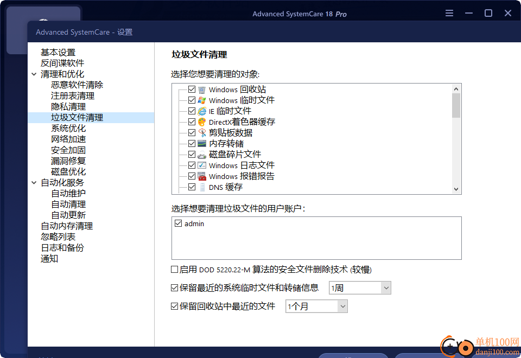
Task: Uncheck Windows 日志文件 checkbox
Action: point(192,165)
